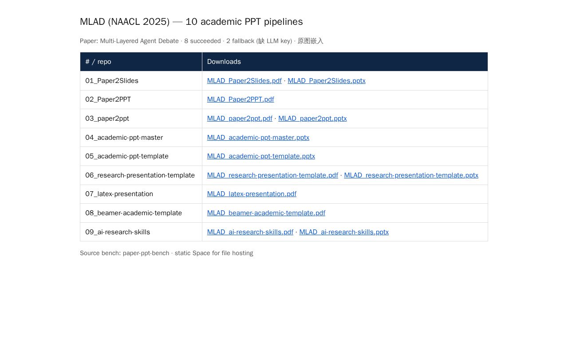Download MLAD_ai-research-skills.pptx
The width and height of the screenshot is (568, 355).
[344, 232]
